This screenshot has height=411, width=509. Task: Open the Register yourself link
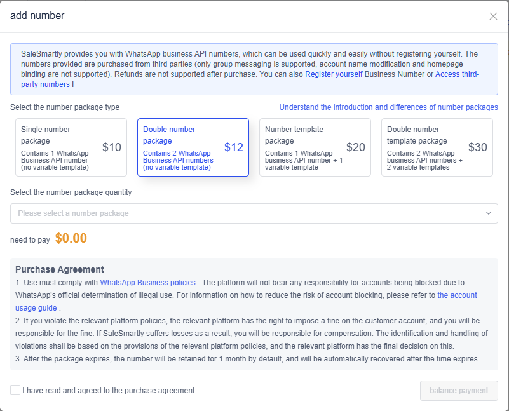point(334,74)
